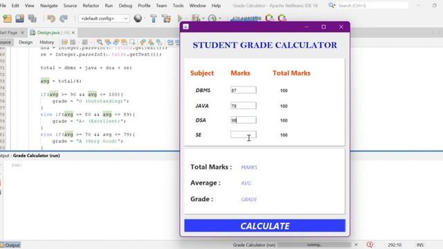Click the NetBeans search field

pos(372,6)
